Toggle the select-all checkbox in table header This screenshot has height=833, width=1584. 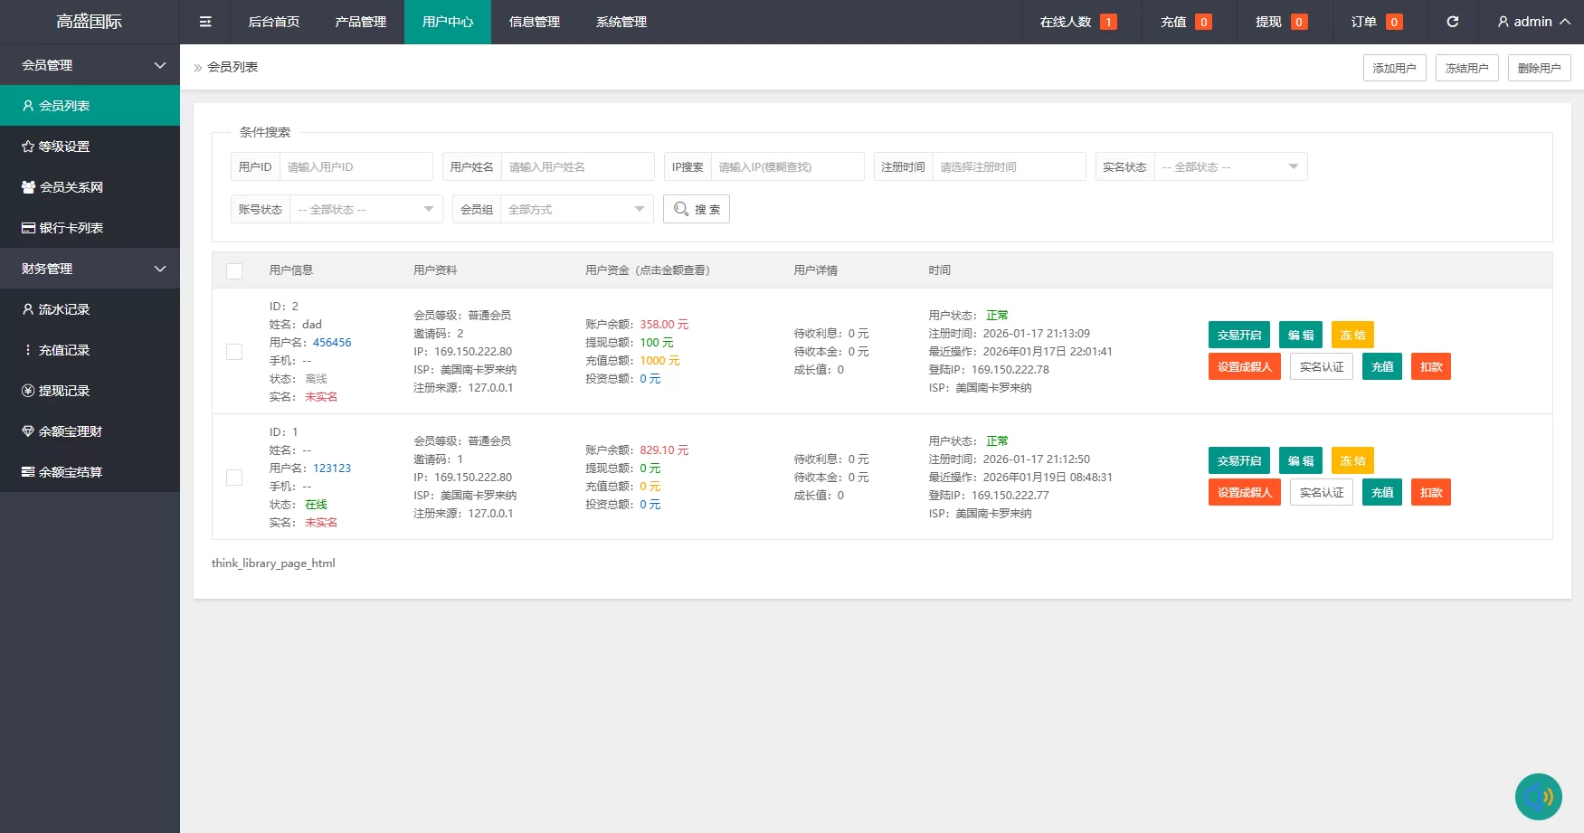click(234, 270)
